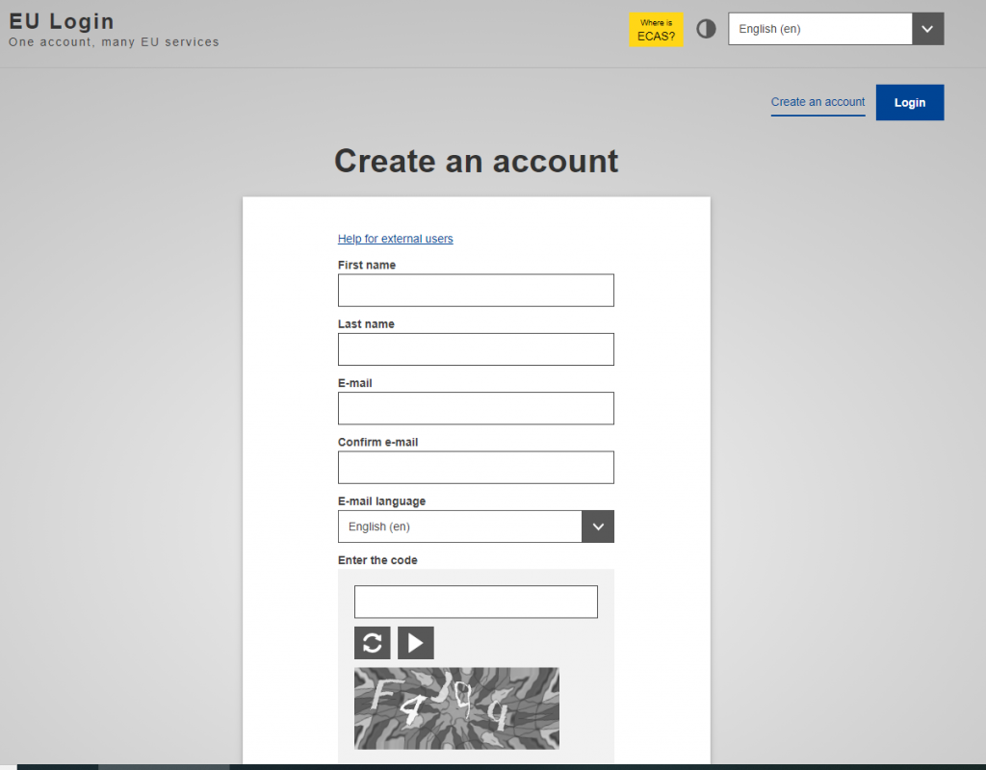
Task: Click the yellow Where is ECAS? badge
Action: coord(656,30)
